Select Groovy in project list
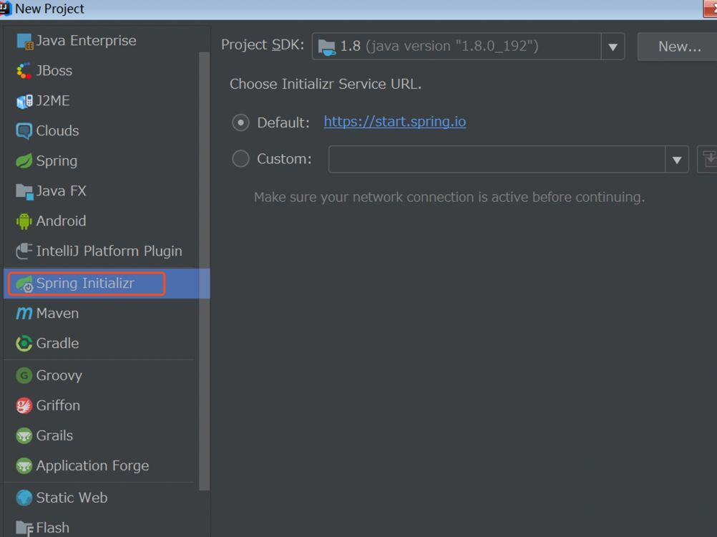717x537 pixels. (x=59, y=375)
